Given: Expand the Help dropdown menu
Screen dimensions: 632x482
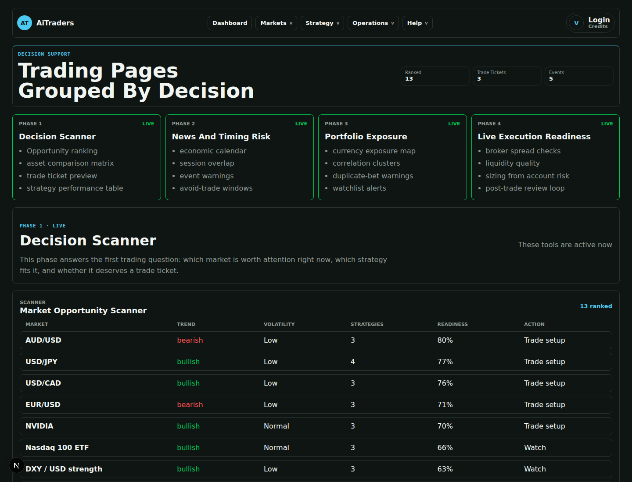Looking at the screenshot, I should [417, 23].
